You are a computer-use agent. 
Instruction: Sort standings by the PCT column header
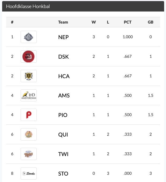[128, 22]
